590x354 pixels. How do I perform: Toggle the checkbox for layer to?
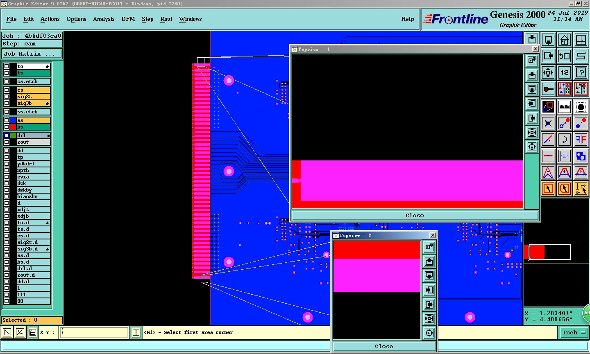coord(7,66)
